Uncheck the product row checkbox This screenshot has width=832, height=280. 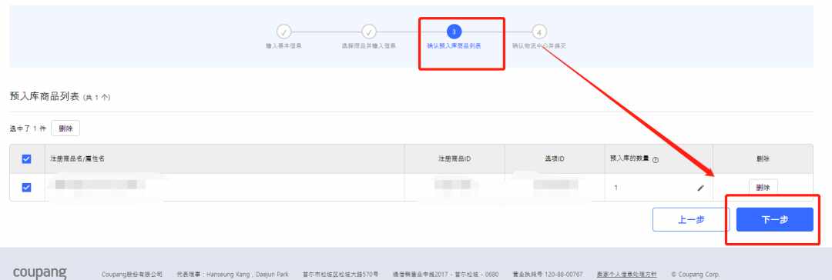click(x=26, y=187)
